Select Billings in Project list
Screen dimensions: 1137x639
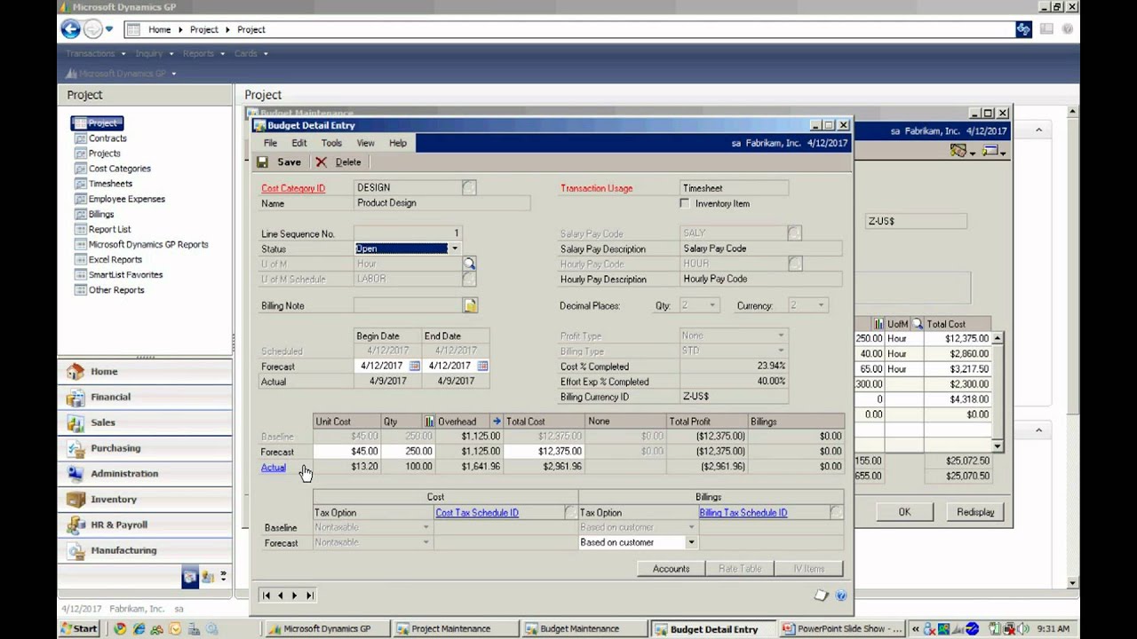point(101,214)
